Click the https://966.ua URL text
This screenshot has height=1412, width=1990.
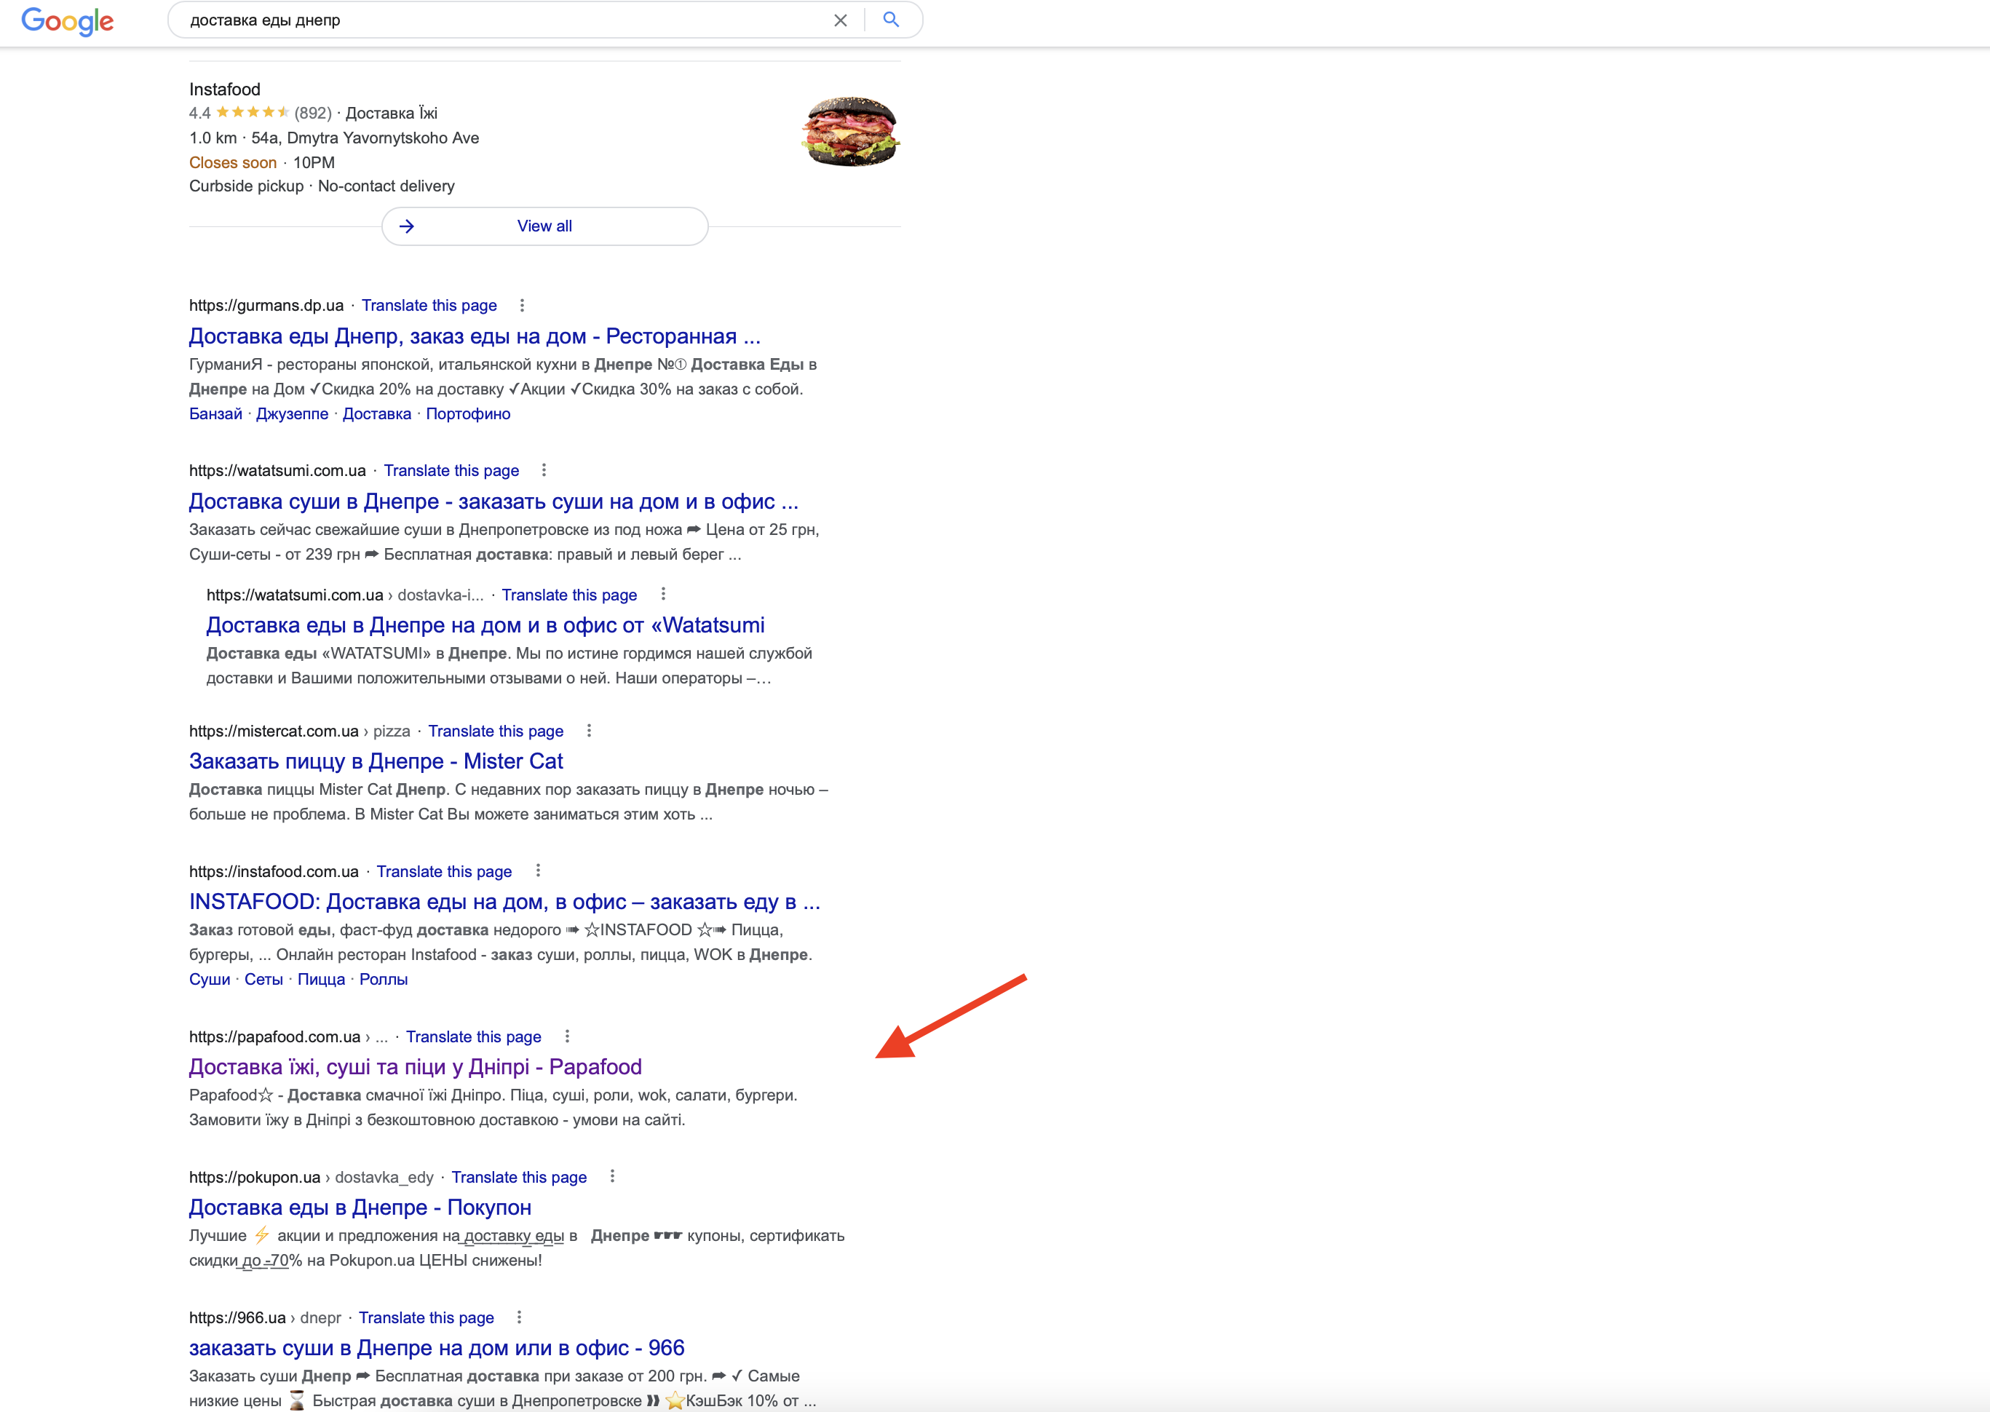coord(237,1318)
